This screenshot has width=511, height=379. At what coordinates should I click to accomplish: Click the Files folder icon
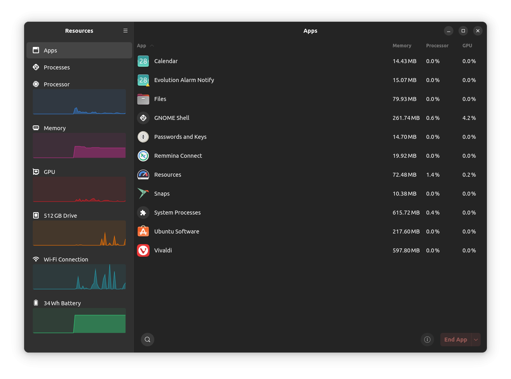tap(143, 99)
